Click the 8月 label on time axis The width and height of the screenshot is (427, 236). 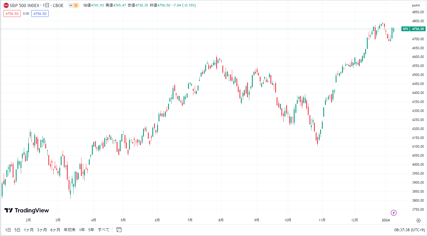pyautogui.click(x=221, y=220)
